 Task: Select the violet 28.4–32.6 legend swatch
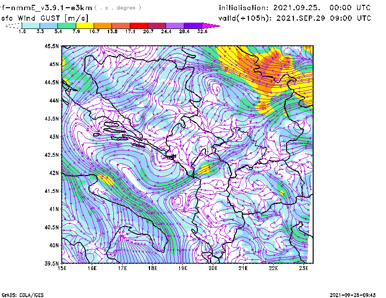point(193,26)
